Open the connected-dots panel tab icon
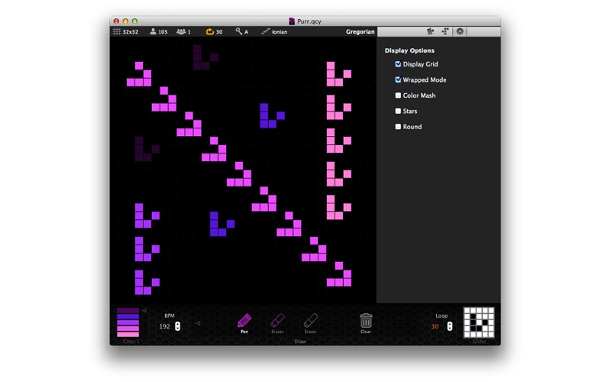 coord(445,31)
